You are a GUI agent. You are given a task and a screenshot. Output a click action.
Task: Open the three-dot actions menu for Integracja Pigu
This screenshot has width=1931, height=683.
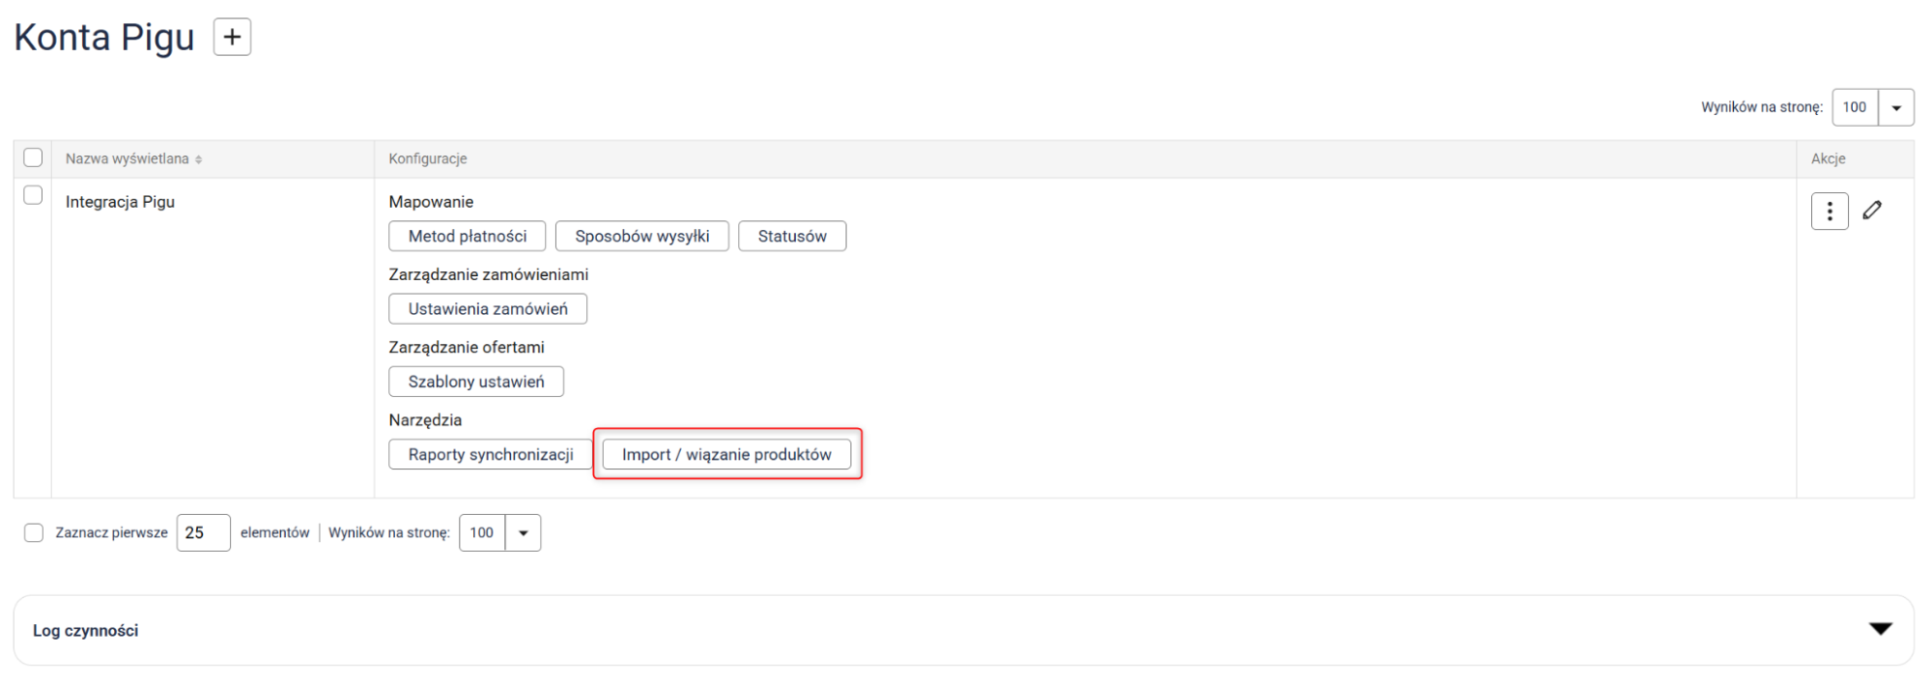pos(1829,212)
